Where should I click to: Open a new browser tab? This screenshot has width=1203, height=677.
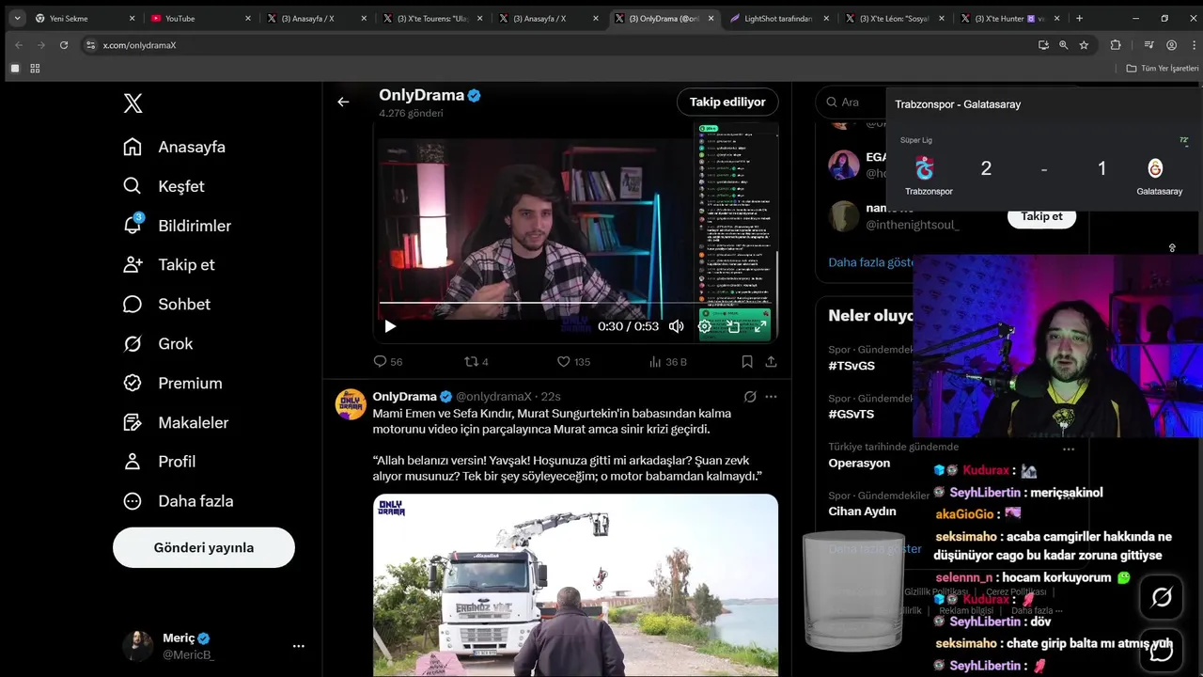[1079, 18]
